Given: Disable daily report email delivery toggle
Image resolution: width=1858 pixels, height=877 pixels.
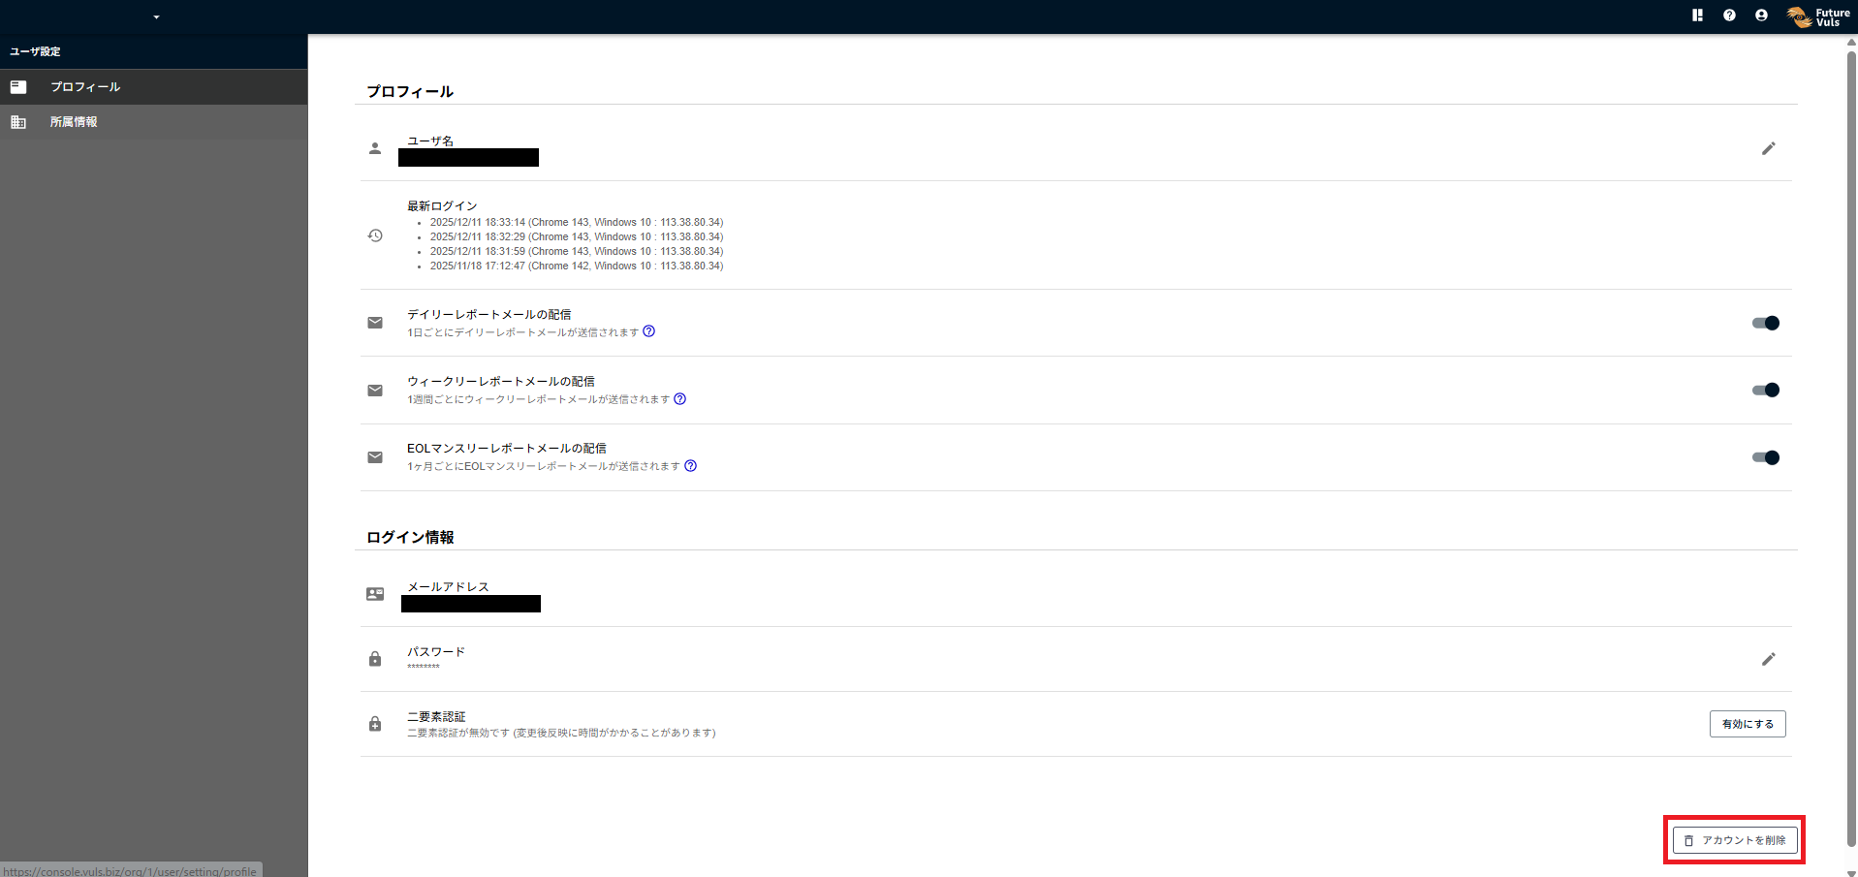Looking at the screenshot, I should click(x=1765, y=323).
